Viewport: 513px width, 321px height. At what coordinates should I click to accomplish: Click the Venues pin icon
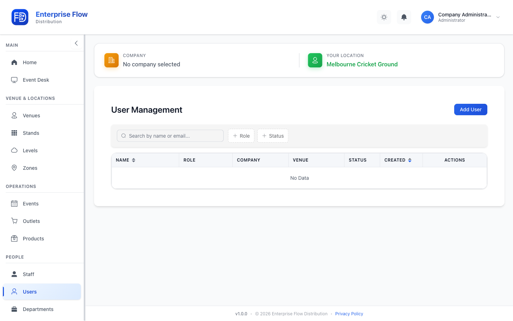pos(14,116)
